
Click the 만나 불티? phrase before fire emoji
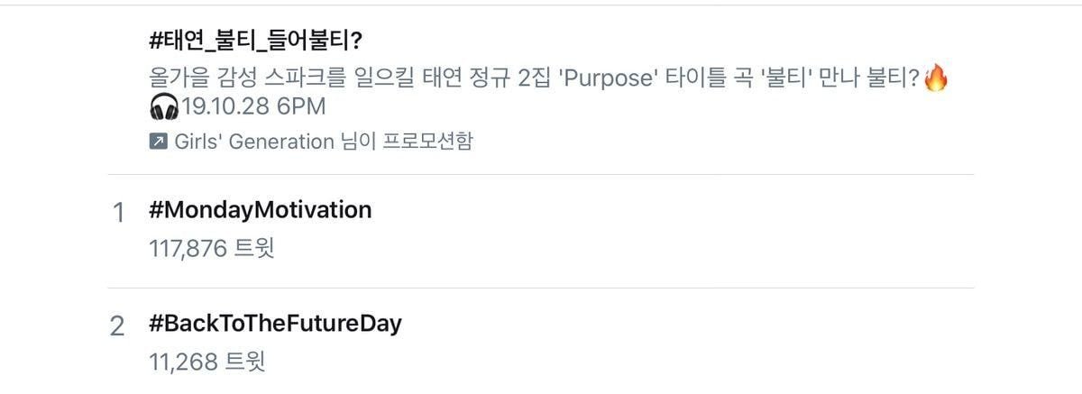(874, 78)
